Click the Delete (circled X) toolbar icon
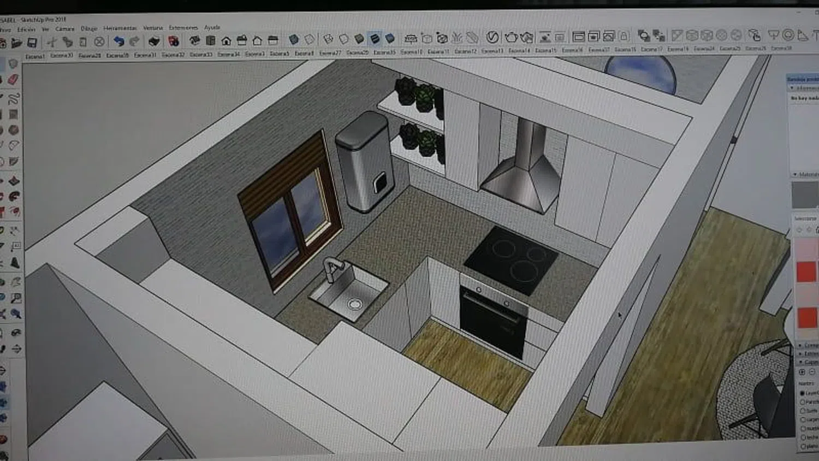 99,42
